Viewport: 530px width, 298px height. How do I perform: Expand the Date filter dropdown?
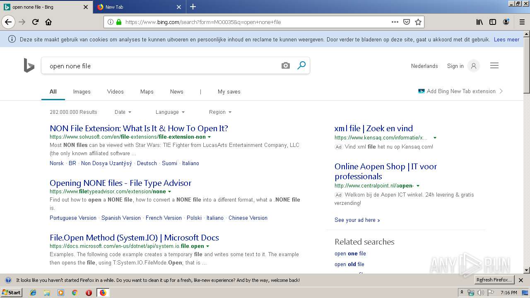pyautogui.click(x=123, y=112)
